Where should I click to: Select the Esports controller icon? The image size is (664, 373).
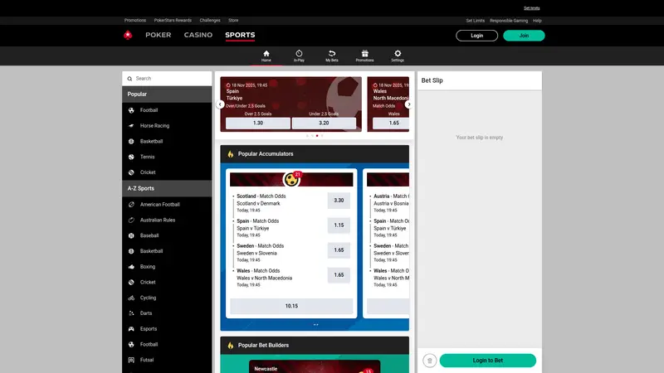(x=131, y=328)
